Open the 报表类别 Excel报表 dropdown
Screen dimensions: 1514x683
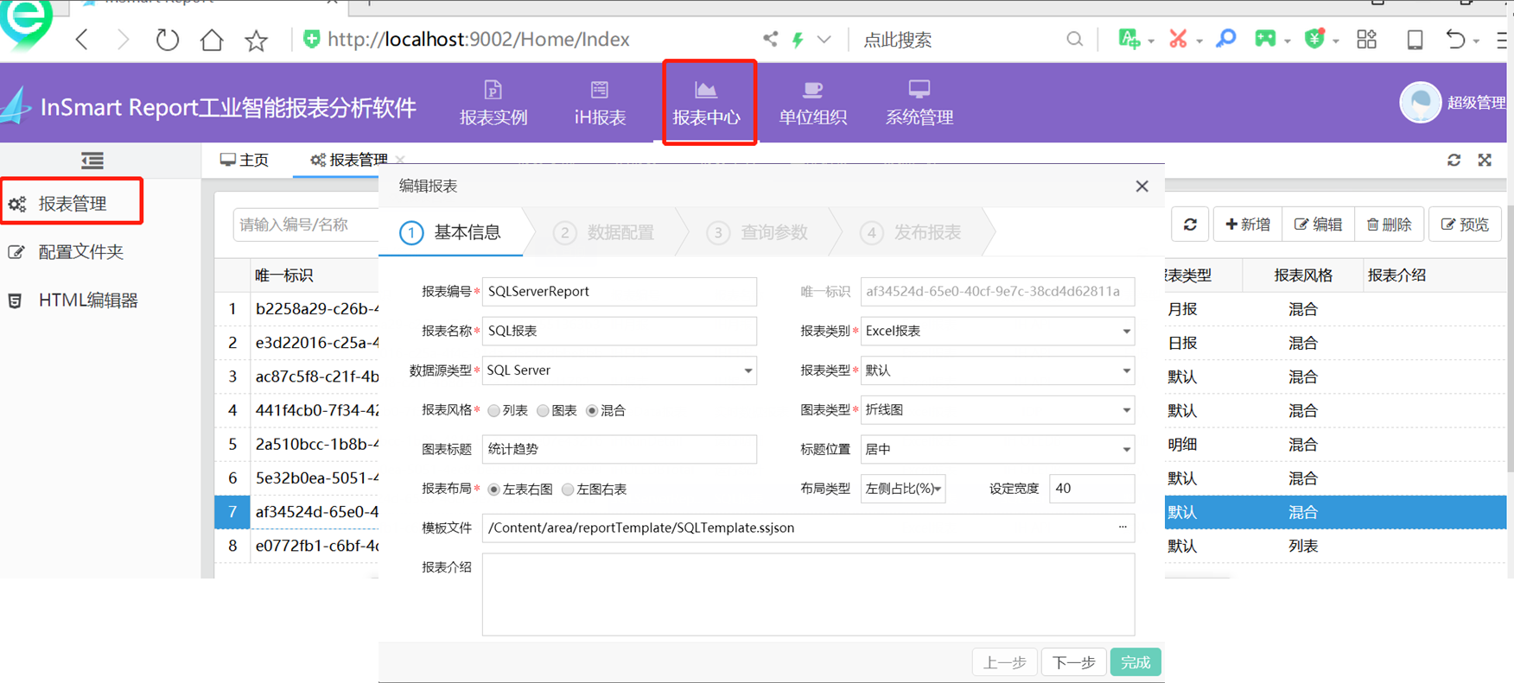click(x=997, y=332)
